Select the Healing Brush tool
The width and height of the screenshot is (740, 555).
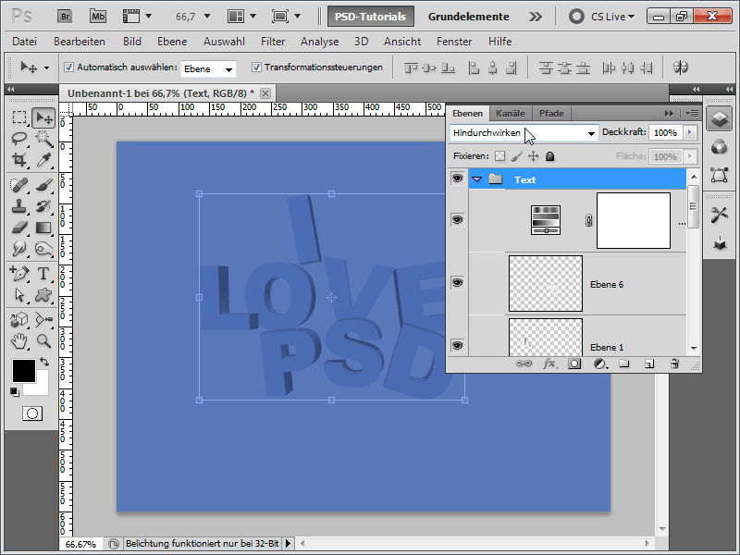[x=18, y=184]
